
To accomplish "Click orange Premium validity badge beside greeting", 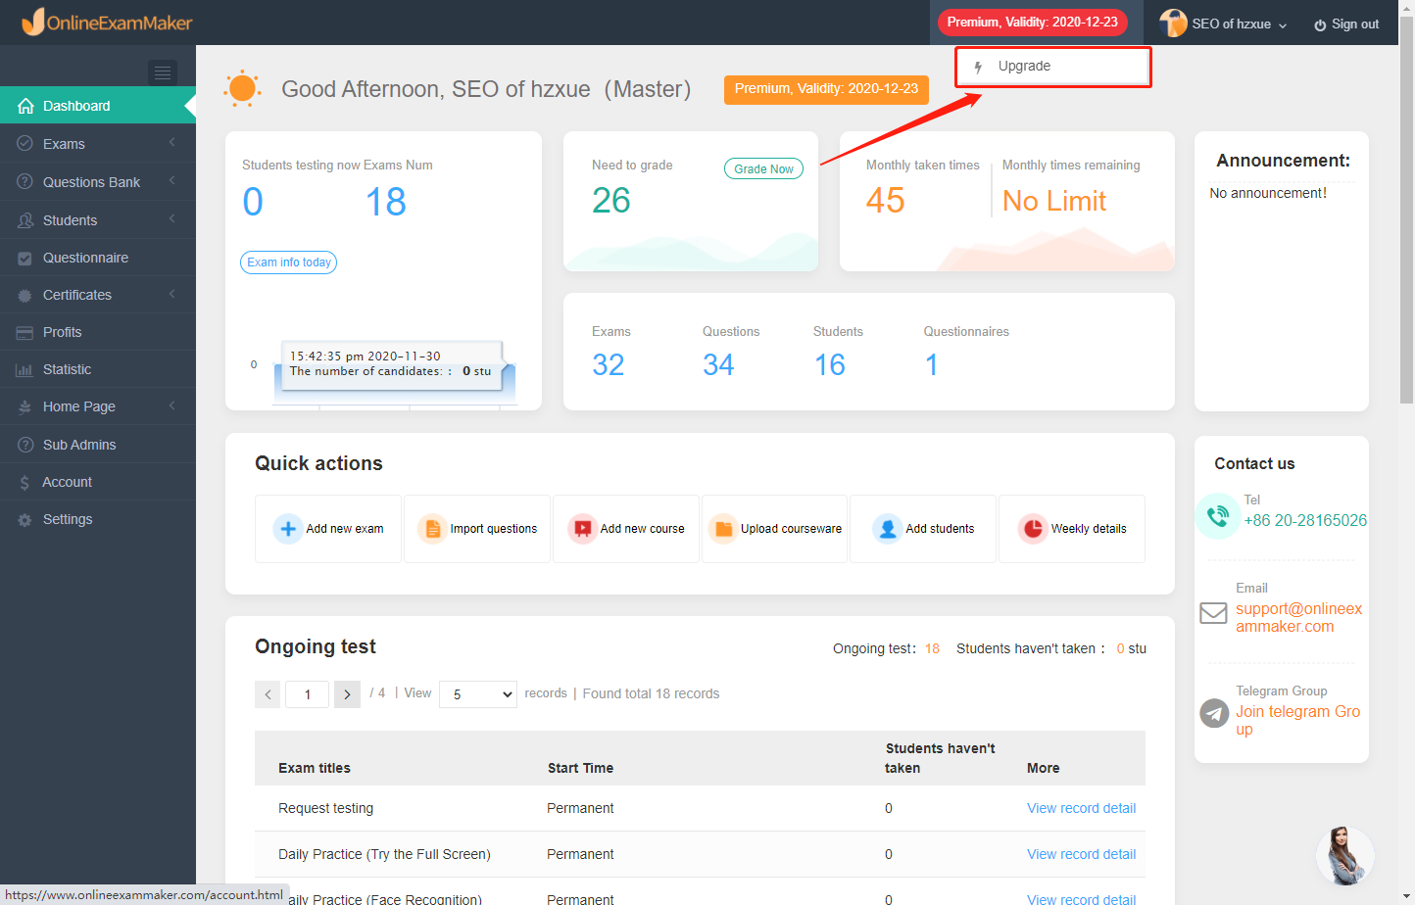I will pyautogui.click(x=826, y=89).
